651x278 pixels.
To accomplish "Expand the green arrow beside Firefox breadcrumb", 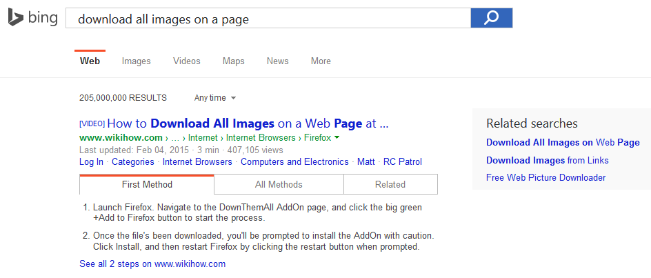I will [337, 137].
